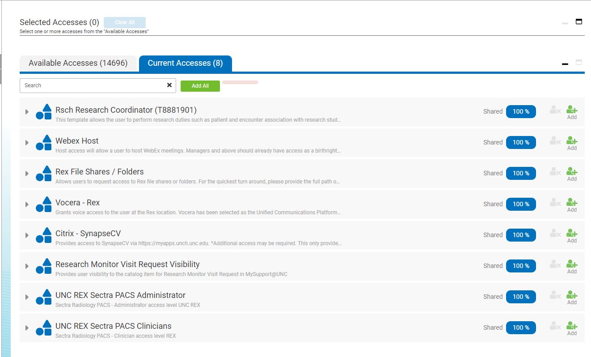The height and width of the screenshot is (357, 591).
Task: Click the shapes icon for Research Monitor Visit Request
Action: 44,266
